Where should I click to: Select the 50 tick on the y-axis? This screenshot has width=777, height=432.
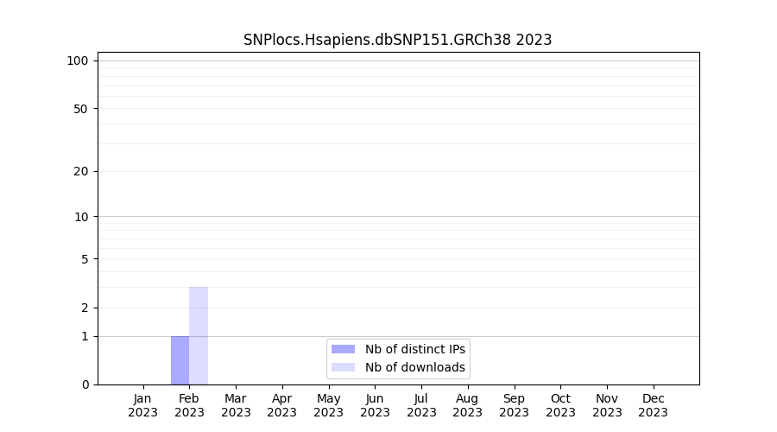tap(81, 109)
